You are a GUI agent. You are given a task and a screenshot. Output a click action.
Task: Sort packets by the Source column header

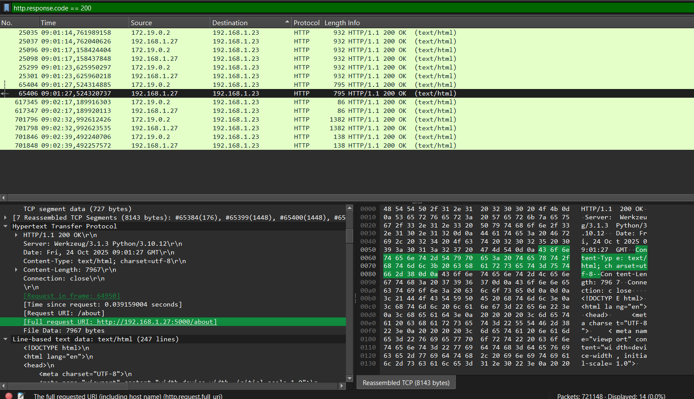pos(141,23)
